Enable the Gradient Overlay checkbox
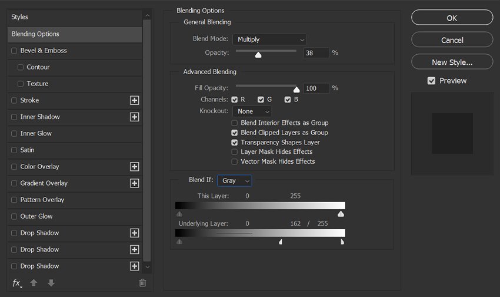This screenshot has height=297, width=500. point(14,183)
